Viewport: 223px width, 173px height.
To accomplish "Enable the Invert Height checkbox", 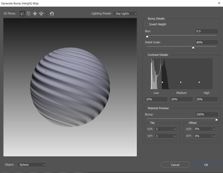I will click(146, 24).
